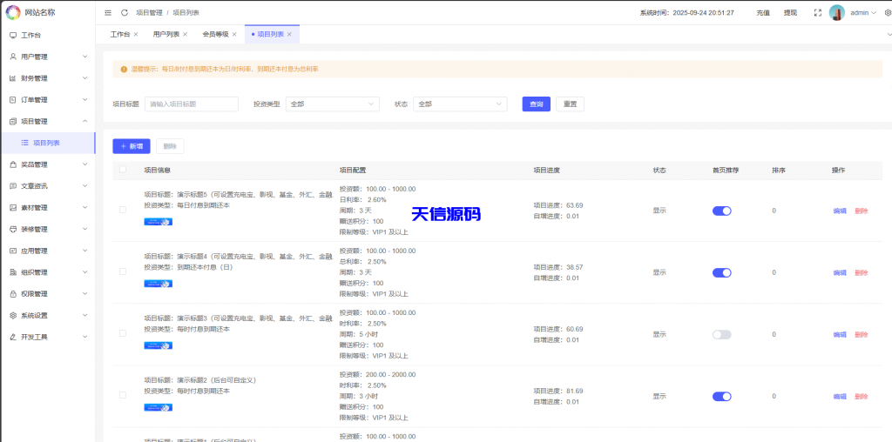Screen dimensions: 892x442
Task: Check the select-all checkbox in table header
Action: coord(123,170)
